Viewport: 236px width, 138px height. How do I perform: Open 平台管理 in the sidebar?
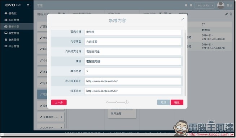12,46
